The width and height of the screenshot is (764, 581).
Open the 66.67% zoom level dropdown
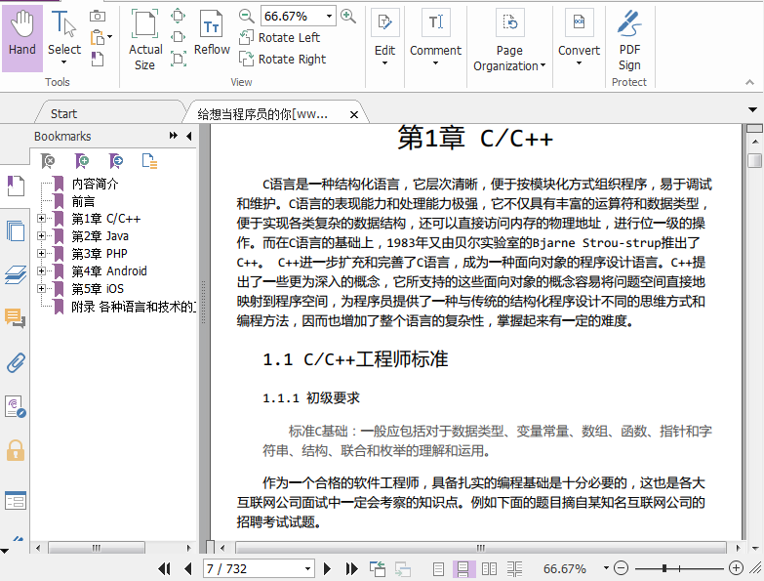330,16
